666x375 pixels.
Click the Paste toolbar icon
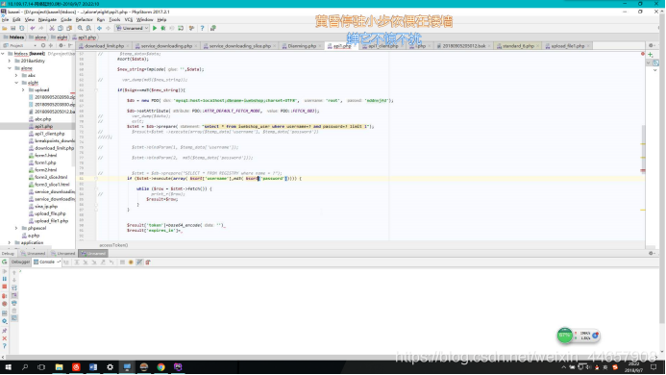click(x=69, y=28)
